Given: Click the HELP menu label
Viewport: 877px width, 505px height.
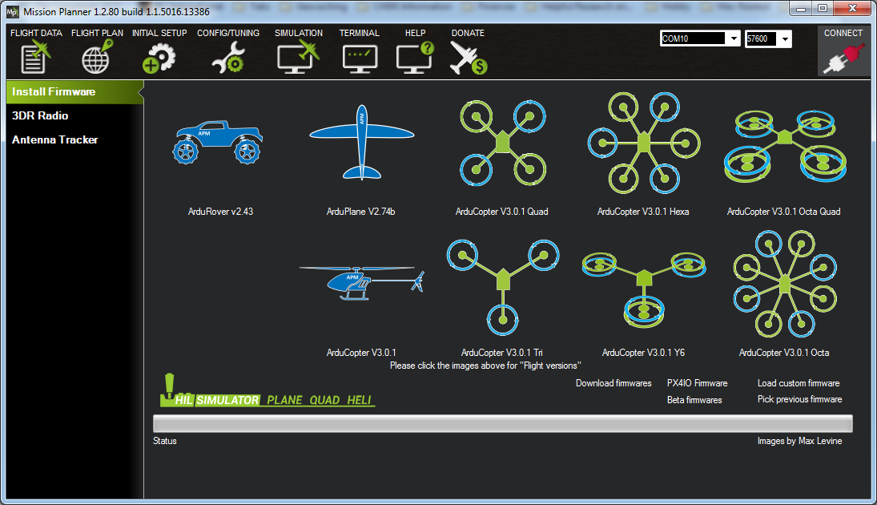Looking at the screenshot, I should (416, 33).
